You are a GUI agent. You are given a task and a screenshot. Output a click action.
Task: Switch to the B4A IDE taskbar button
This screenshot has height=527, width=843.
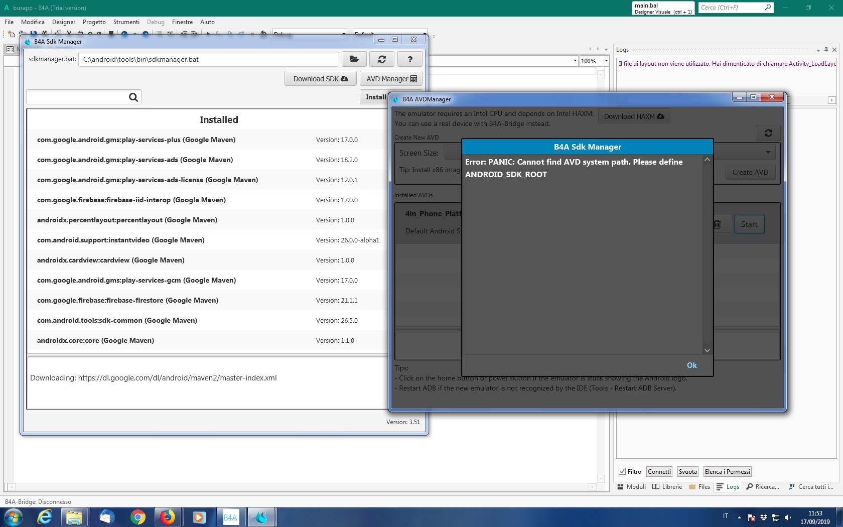[x=230, y=517]
